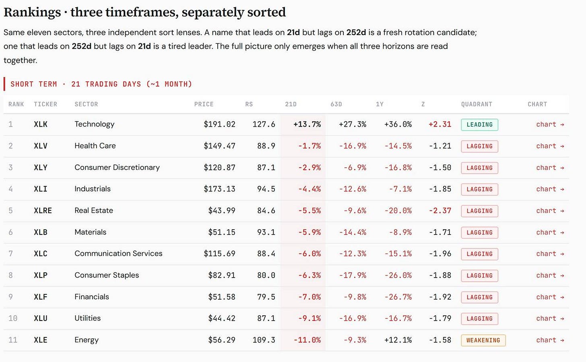Open the chart link for XLV Health Care

point(550,146)
